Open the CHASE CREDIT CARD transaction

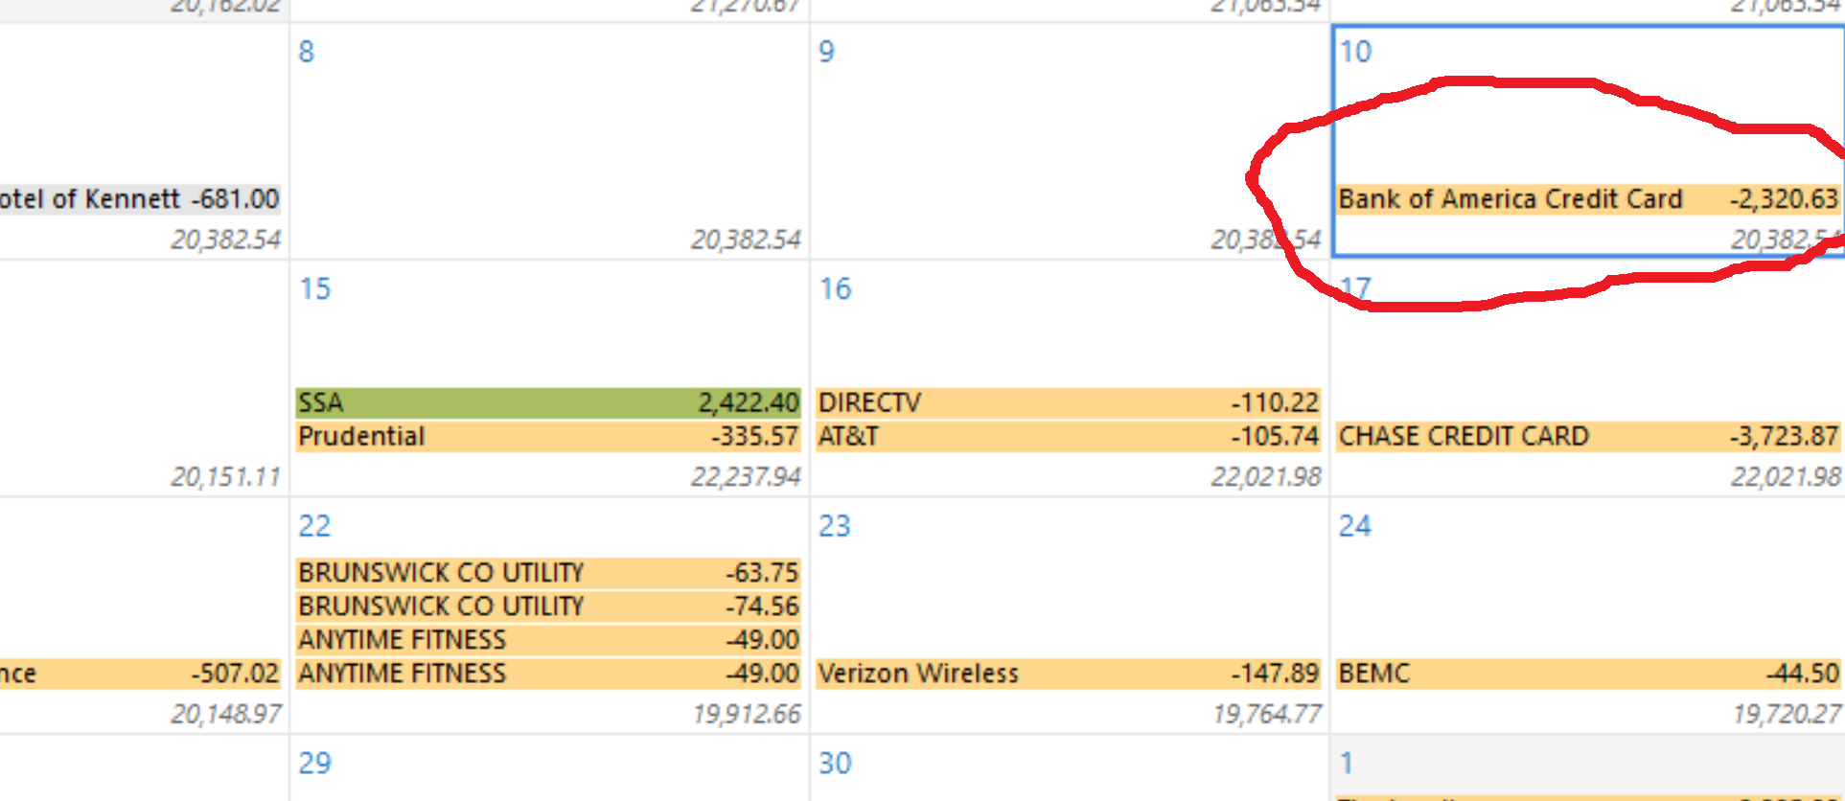[x=1588, y=436]
